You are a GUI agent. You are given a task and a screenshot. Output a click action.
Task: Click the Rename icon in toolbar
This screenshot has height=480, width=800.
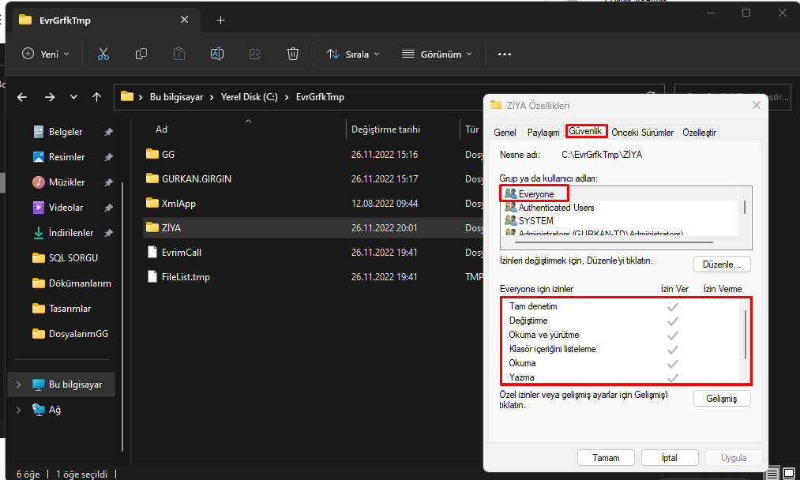(x=217, y=54)
